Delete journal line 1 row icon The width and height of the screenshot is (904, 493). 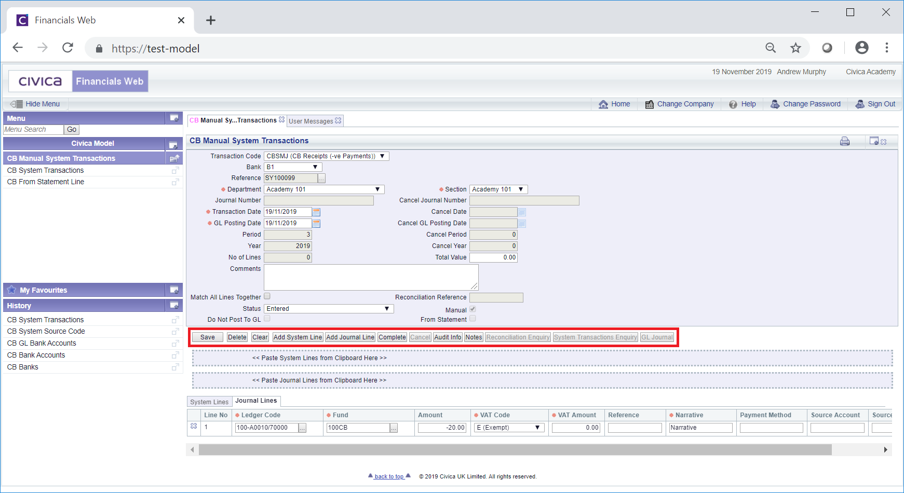click(194, 426)
